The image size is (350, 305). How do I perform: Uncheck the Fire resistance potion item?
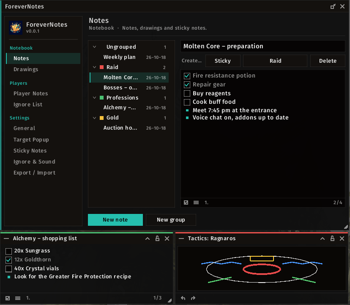point(187,76)
